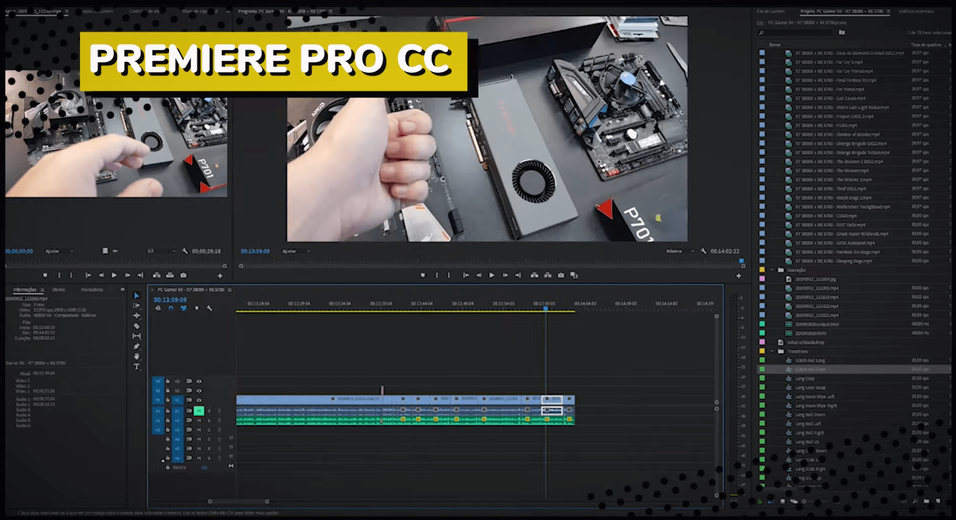Select the Pen tool
The height and width of the screenshot is (520, 956).
(137, 346)
